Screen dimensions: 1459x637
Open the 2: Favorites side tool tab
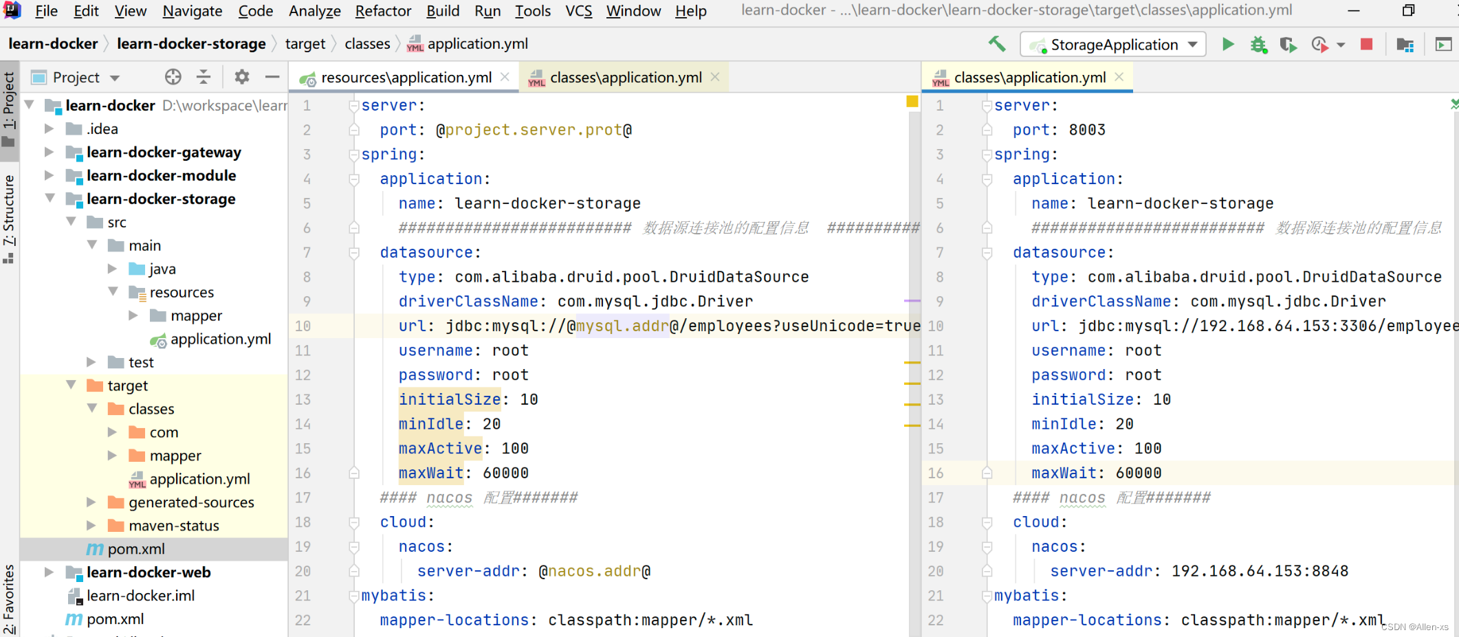(x=8, y=600)
